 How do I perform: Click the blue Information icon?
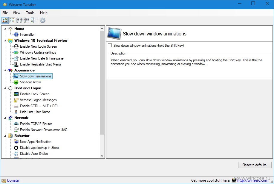(x=16, y=35)
